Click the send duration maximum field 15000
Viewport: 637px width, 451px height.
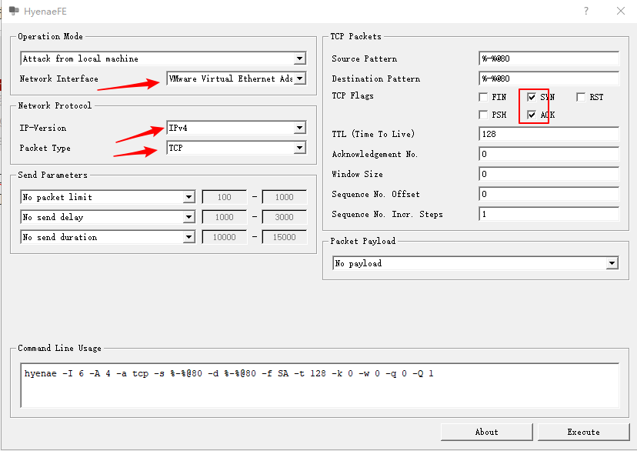point(285,237)
